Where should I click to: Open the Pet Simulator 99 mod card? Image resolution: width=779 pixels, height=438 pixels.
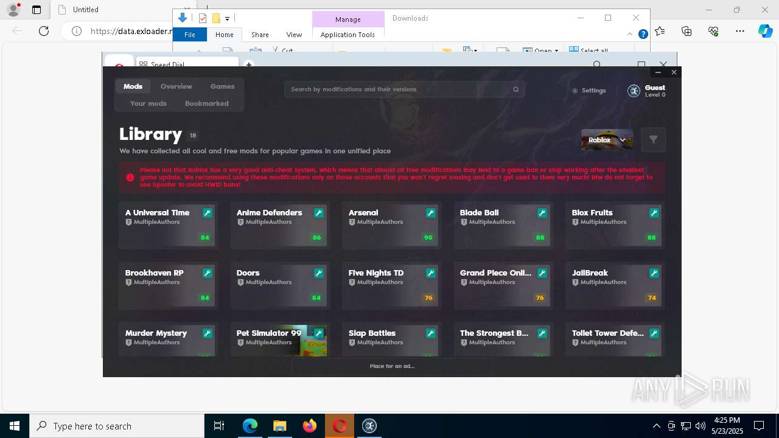(279, 339)
